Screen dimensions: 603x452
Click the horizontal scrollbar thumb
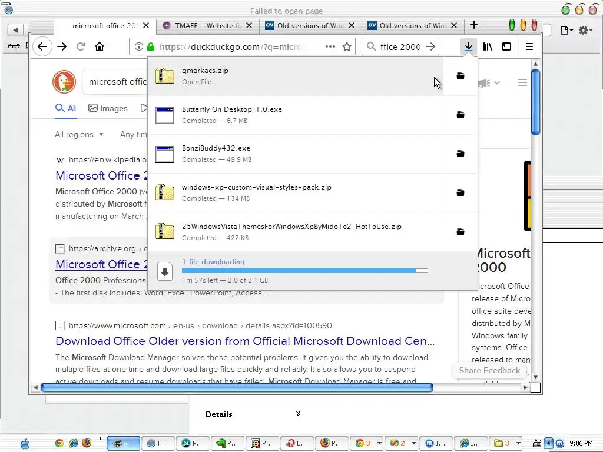point(237,387)
